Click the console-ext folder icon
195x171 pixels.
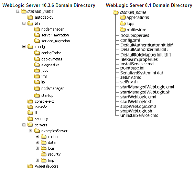(30, 101)
